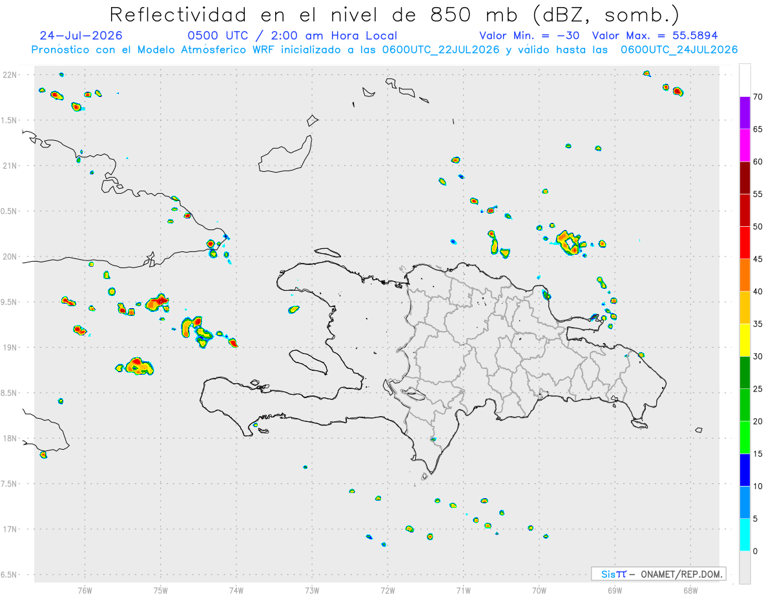
Task: Click the colorbar value label '30'
Action: (758, 356)
